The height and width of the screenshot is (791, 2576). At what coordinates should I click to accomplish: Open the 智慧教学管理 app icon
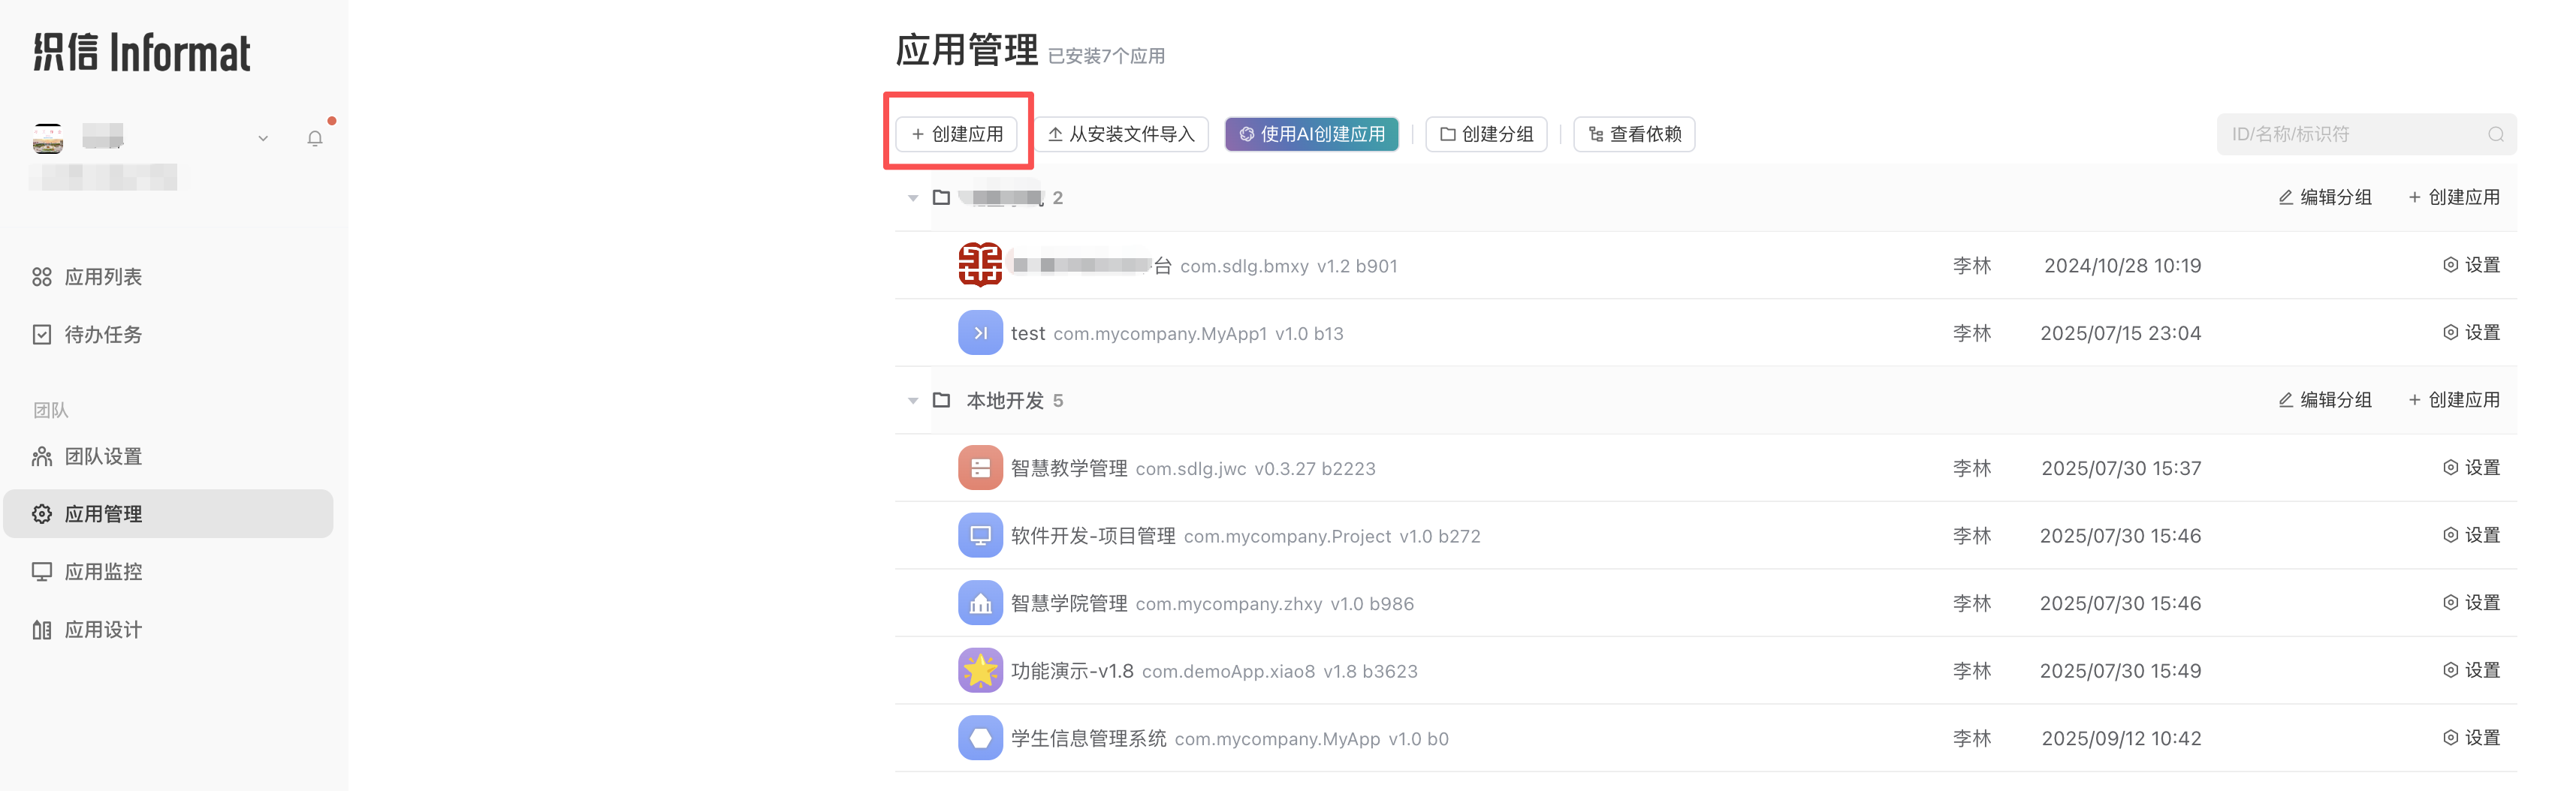pyautogui.click(x=979, y=468)
